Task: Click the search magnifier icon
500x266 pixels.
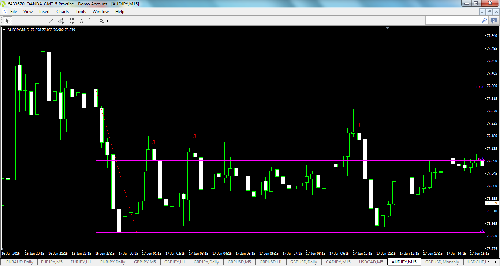Action: (484, 20)
